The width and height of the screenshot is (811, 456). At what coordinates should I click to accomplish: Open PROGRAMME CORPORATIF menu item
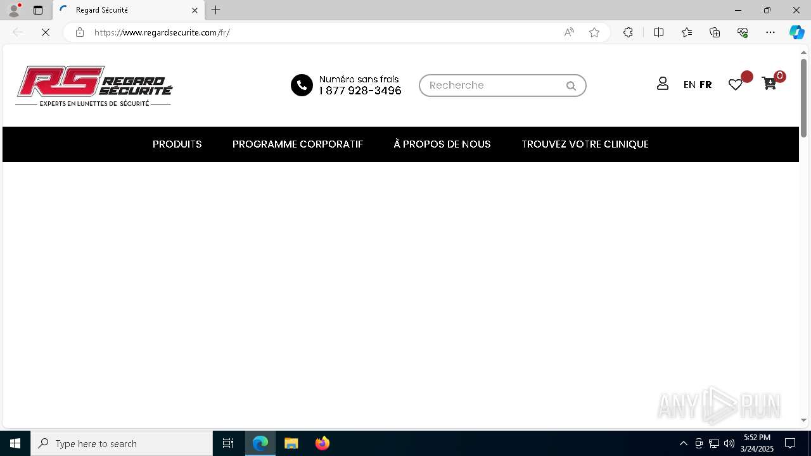coord(298,144)
